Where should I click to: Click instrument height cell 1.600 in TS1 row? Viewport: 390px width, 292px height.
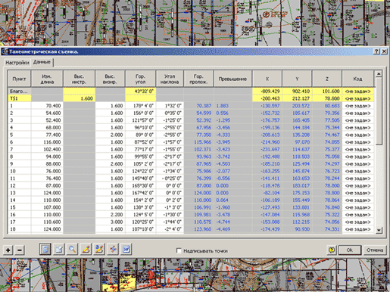pos(80,98)
